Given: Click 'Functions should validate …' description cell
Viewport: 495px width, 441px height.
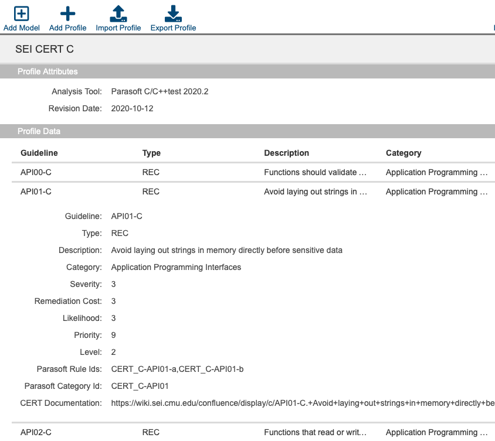Looking at the screenshot, I should [x=315, y=172].
